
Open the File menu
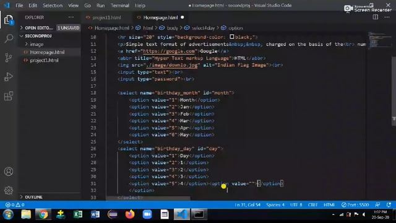[19, 6]
